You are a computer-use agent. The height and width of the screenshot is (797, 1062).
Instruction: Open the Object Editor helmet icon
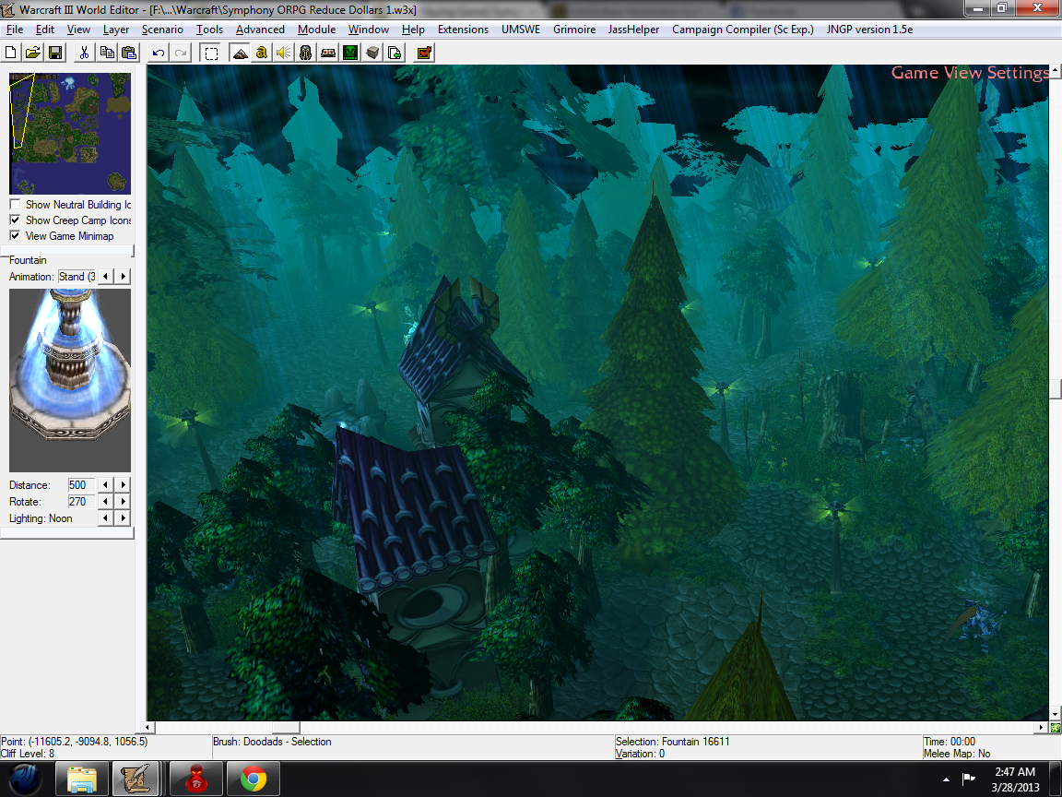click(x=306, y=53)
